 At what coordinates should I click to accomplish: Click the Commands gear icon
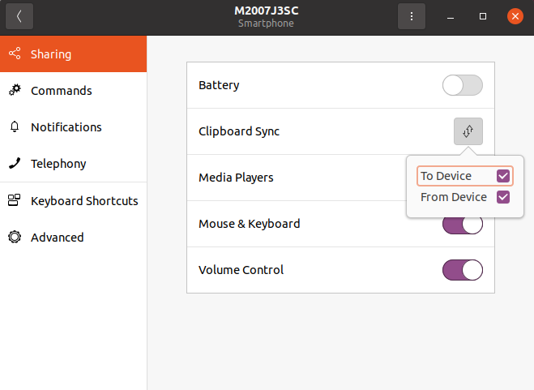[x=14, y=91]
